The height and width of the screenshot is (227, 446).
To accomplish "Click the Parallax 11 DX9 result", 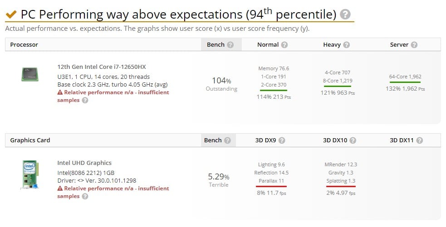I will point(271,181).
